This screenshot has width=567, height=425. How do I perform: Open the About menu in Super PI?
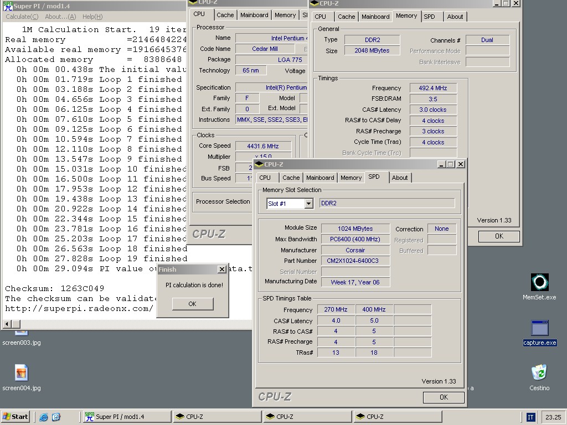(60, 17)
